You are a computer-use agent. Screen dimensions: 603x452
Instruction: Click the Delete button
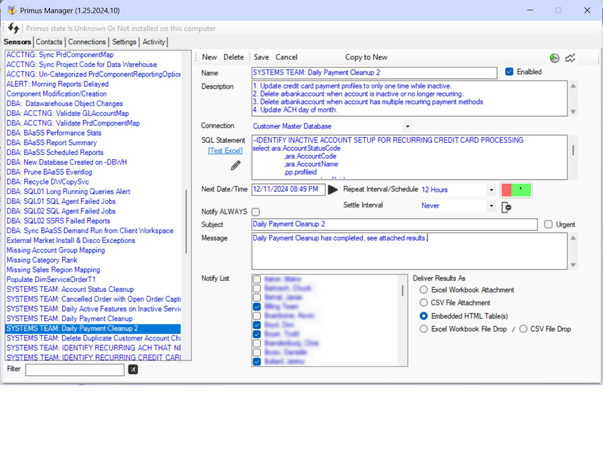[233, 57]
